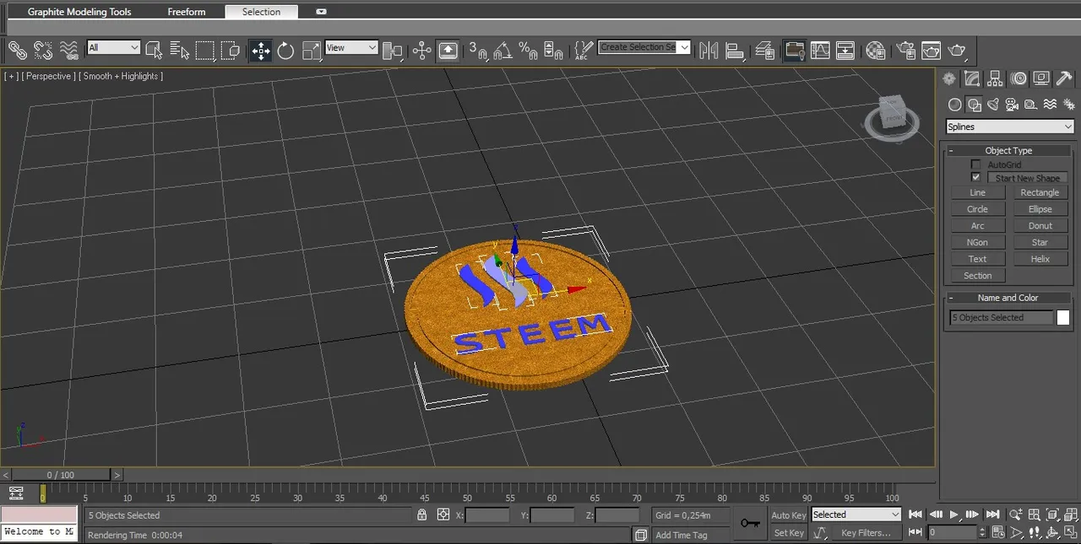Click the Ellipse spline button
This screenshot has height=544, width=1081.
point(1040,209)
